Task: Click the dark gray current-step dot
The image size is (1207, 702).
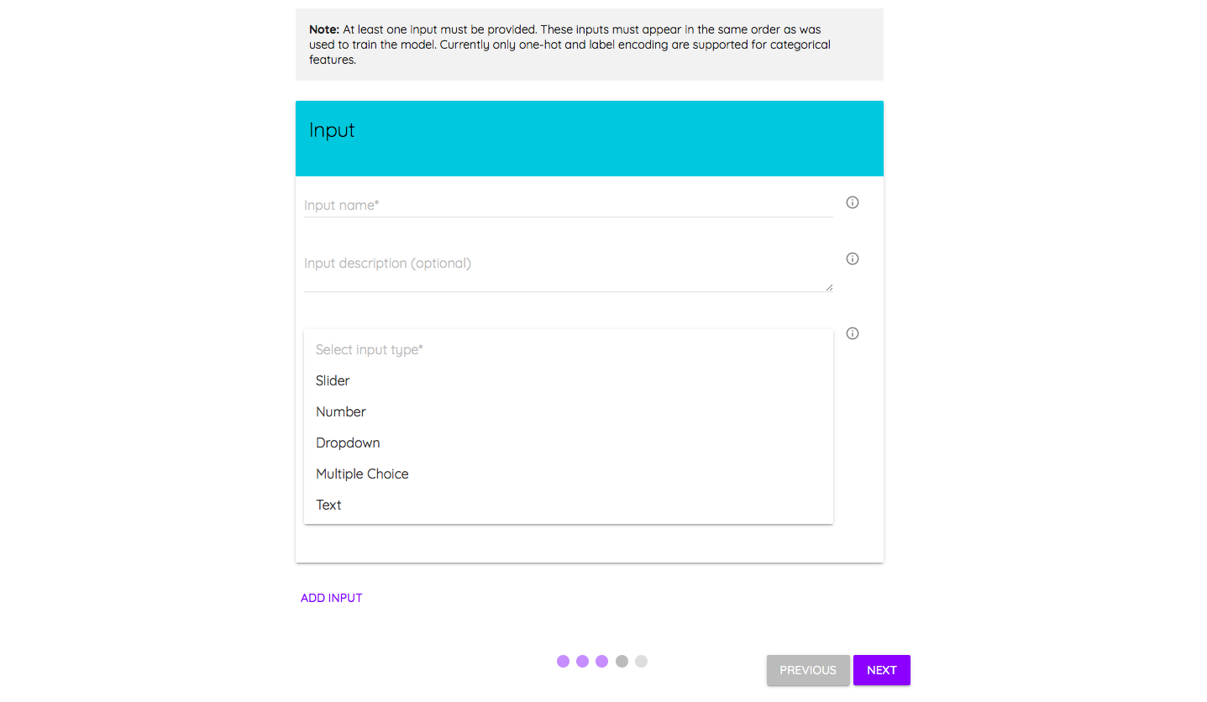Action: point(622,662)
